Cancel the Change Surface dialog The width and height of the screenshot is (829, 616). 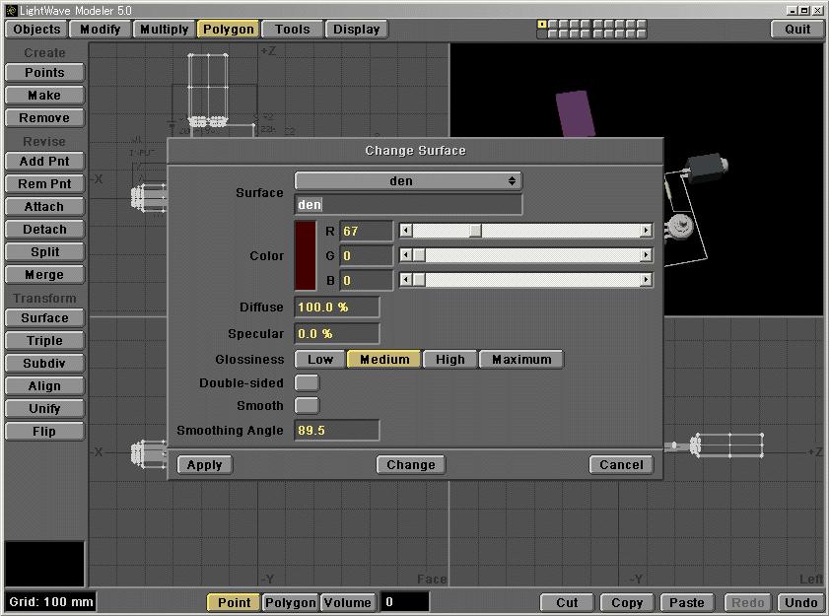pyautogui.click(x=621, y=465)
